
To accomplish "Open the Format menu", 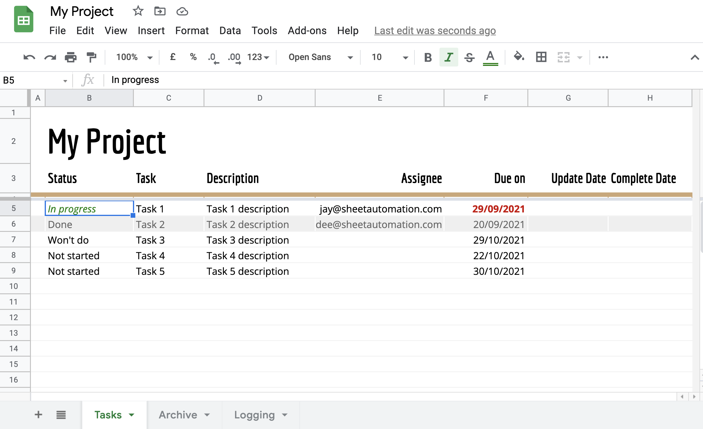I will point(192,31).
